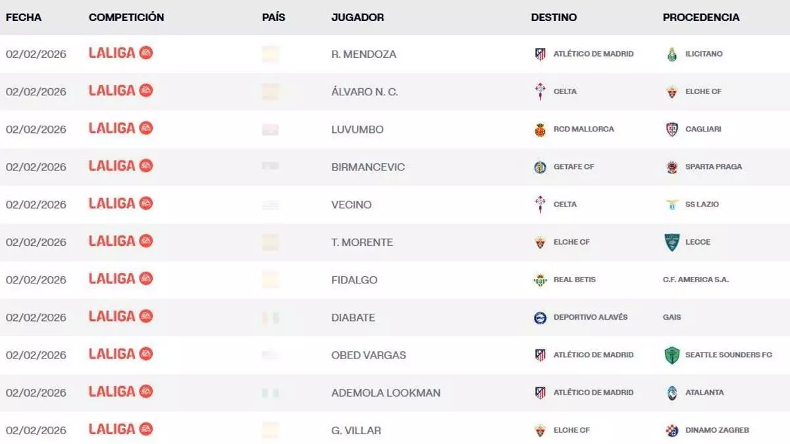Click the Real Betis crest icon

click(x=540, y=280)
